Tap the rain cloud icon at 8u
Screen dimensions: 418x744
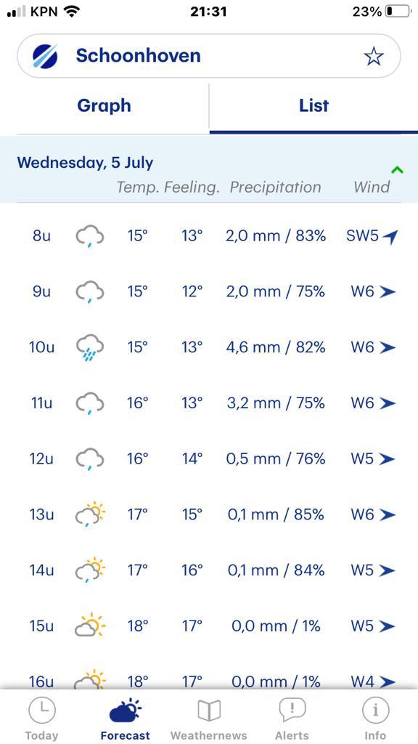pos(90,236)
